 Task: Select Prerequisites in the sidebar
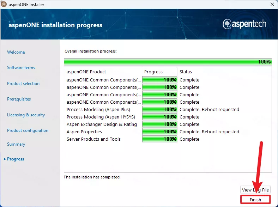pos(19,99)
